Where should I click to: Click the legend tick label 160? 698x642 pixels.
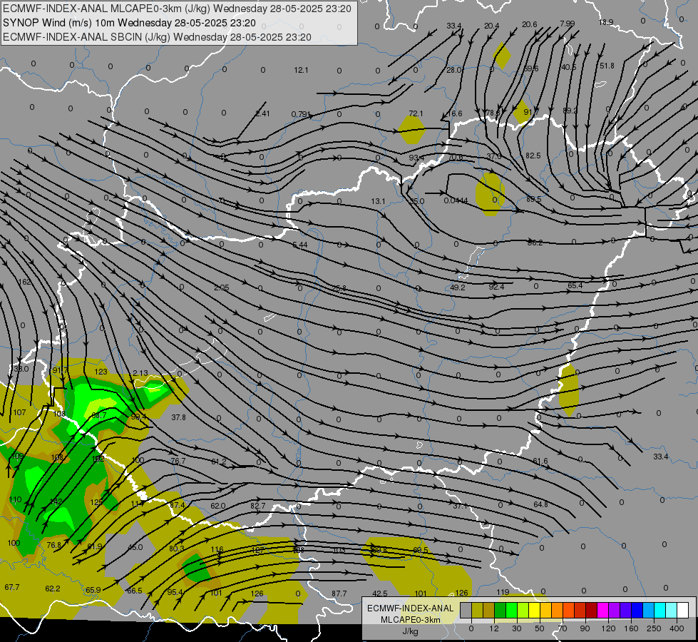(631, 628)
